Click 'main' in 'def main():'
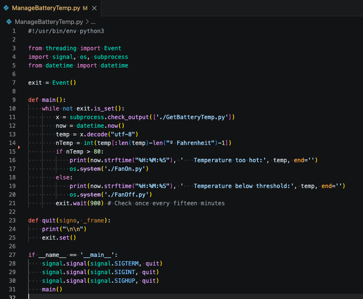Image resolution: width=363 pixels, height=299 pixels. (49, 100)
